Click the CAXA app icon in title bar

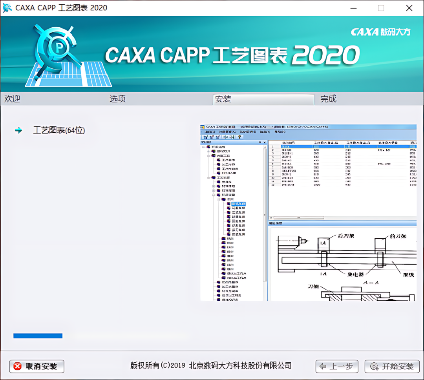[7, 7]
